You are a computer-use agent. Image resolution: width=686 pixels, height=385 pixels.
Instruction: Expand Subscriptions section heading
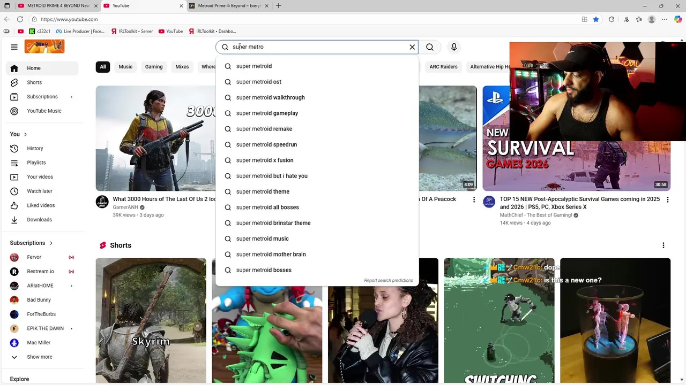tap(32, 243)
